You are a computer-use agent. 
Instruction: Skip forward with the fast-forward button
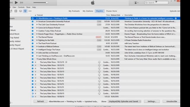click(22, 3)
